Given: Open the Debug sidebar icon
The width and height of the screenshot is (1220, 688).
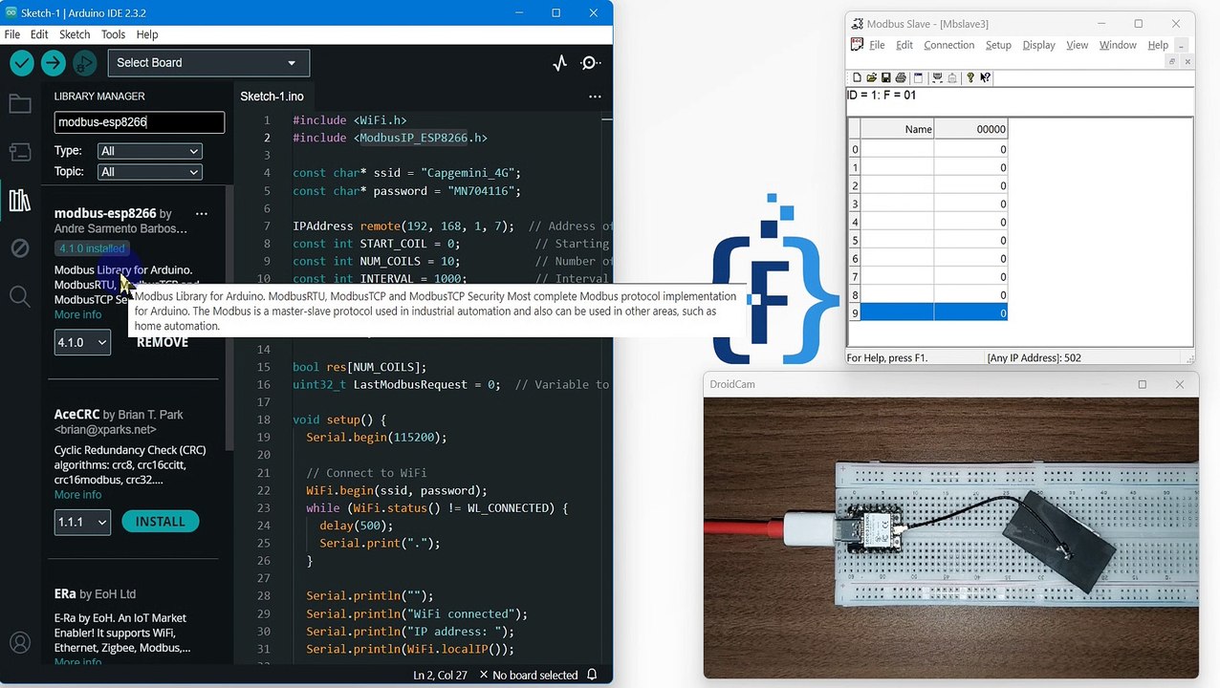Looking at the screenshot, I should tap(20, 248).
